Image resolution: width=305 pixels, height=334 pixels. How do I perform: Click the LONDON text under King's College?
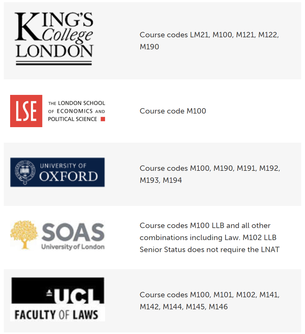54,51
